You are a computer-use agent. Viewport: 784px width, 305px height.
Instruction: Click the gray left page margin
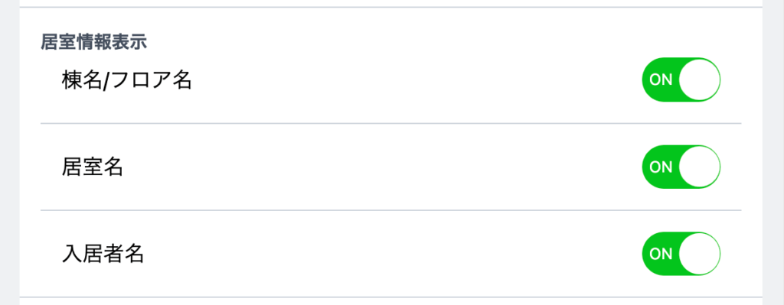[9, 152]
